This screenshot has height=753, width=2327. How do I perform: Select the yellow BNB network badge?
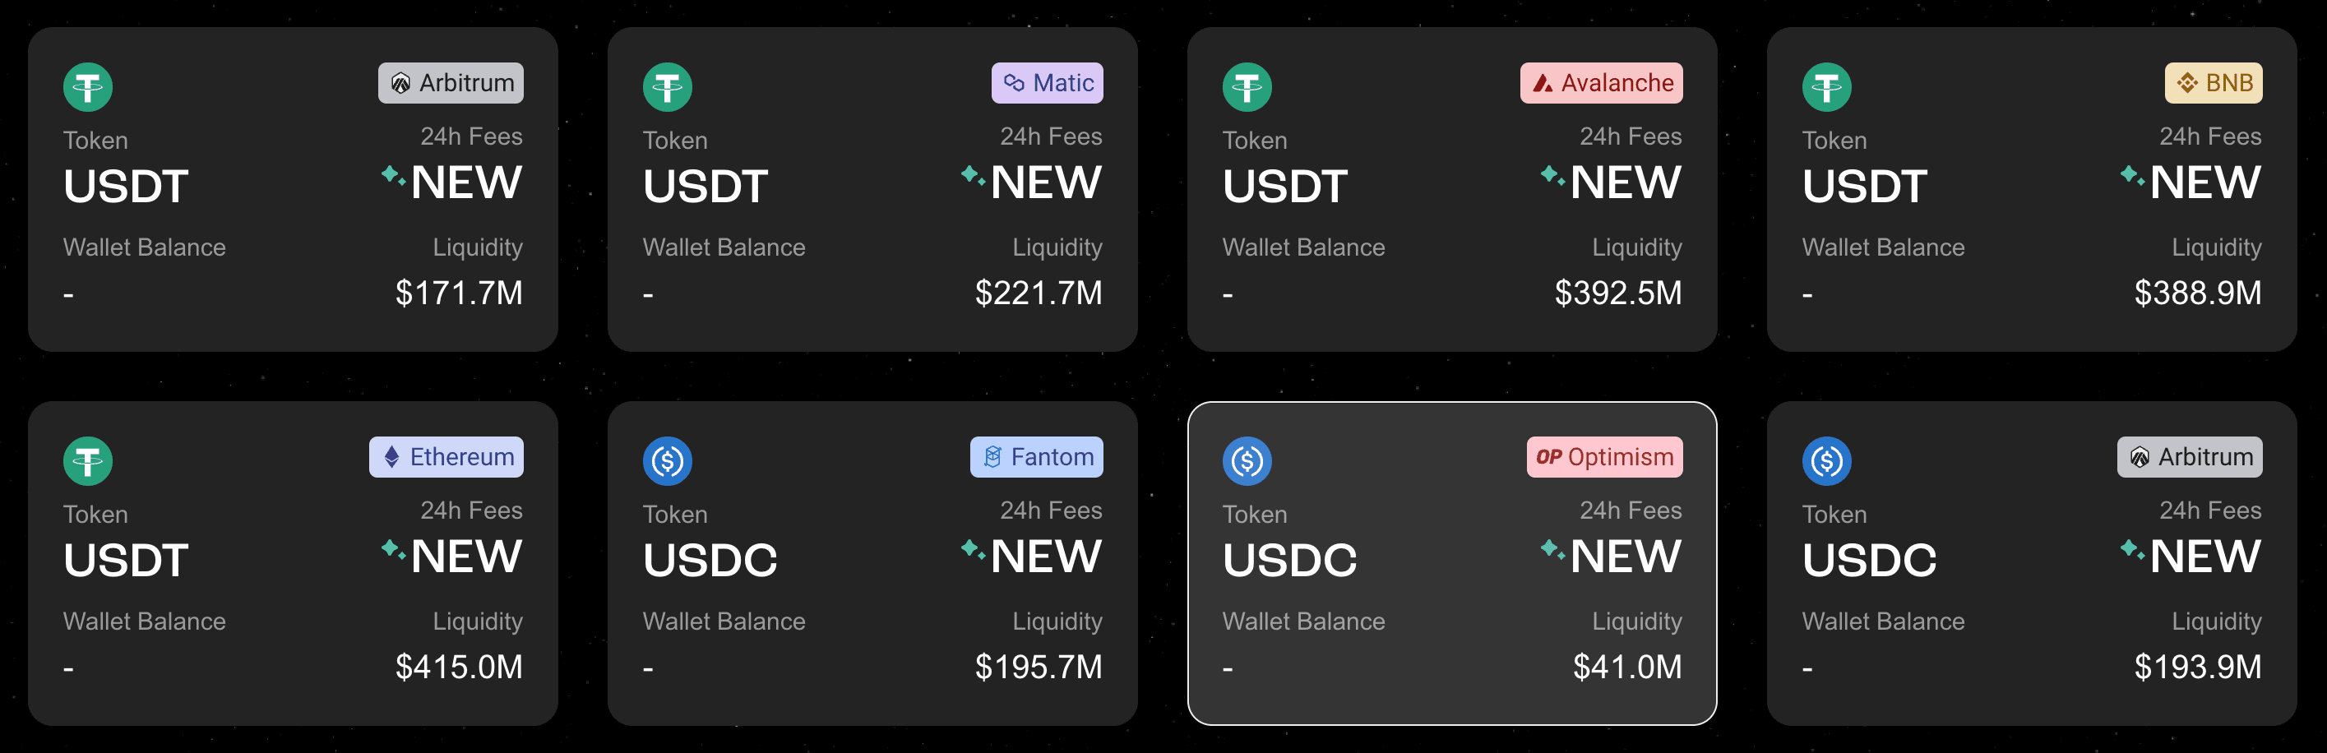point(2214,83)
